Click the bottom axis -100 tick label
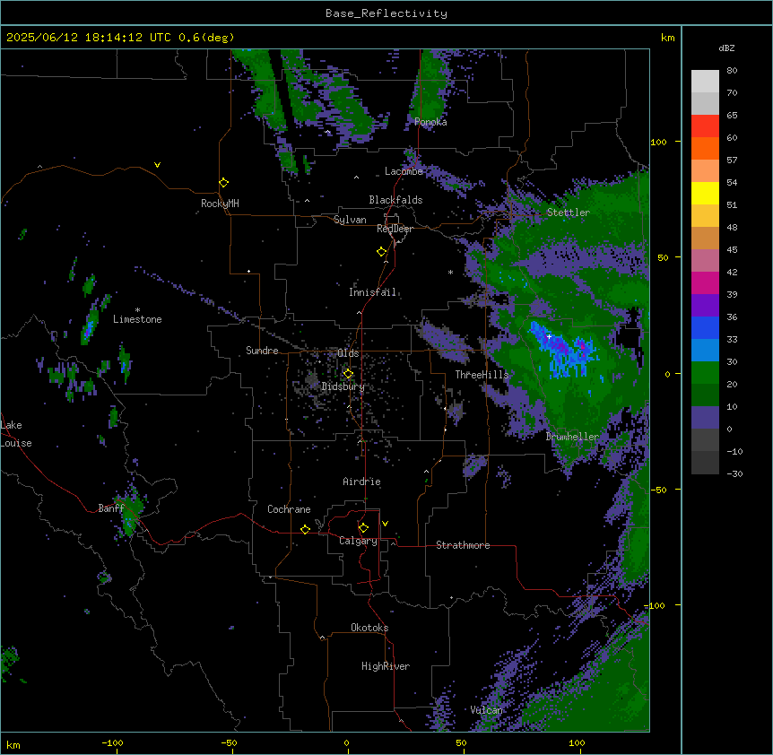The width and height of the screenshot is (773, 755). (112, 742)
